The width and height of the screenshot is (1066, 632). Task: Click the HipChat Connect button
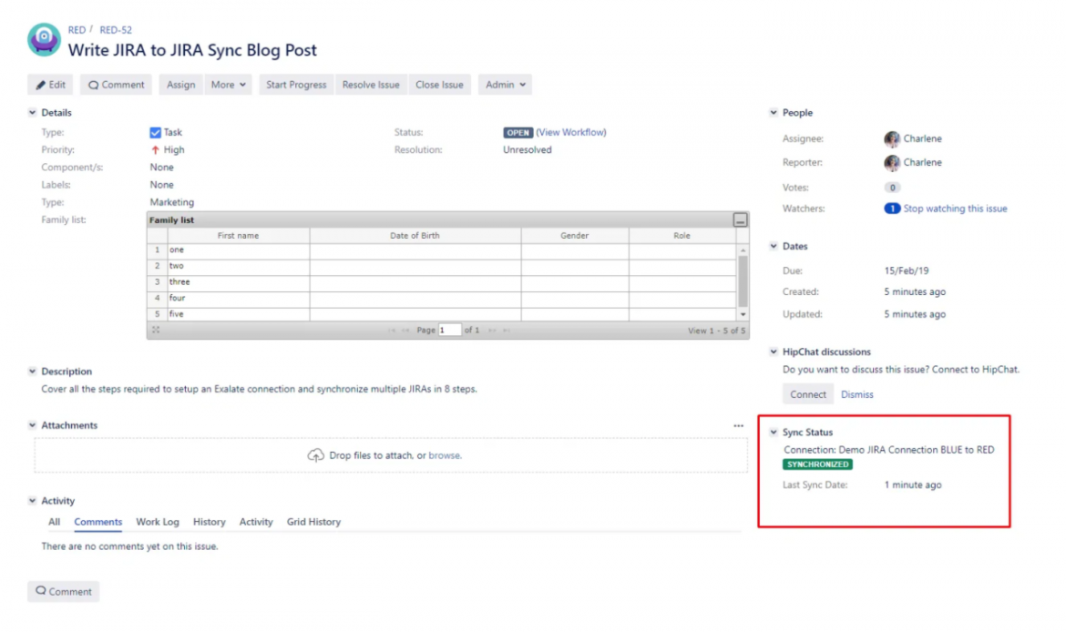[807, 394]
